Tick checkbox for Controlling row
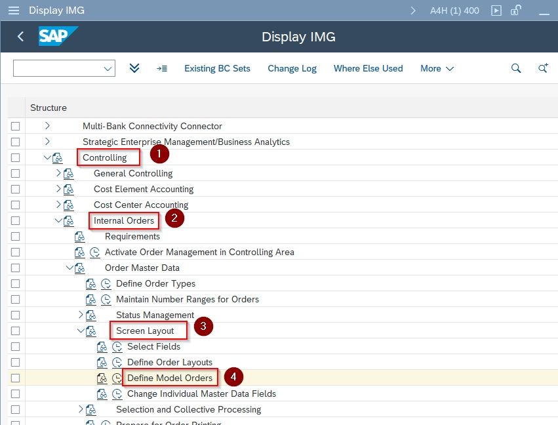Viewport: 558px width, 425px height. coord(15,157)
